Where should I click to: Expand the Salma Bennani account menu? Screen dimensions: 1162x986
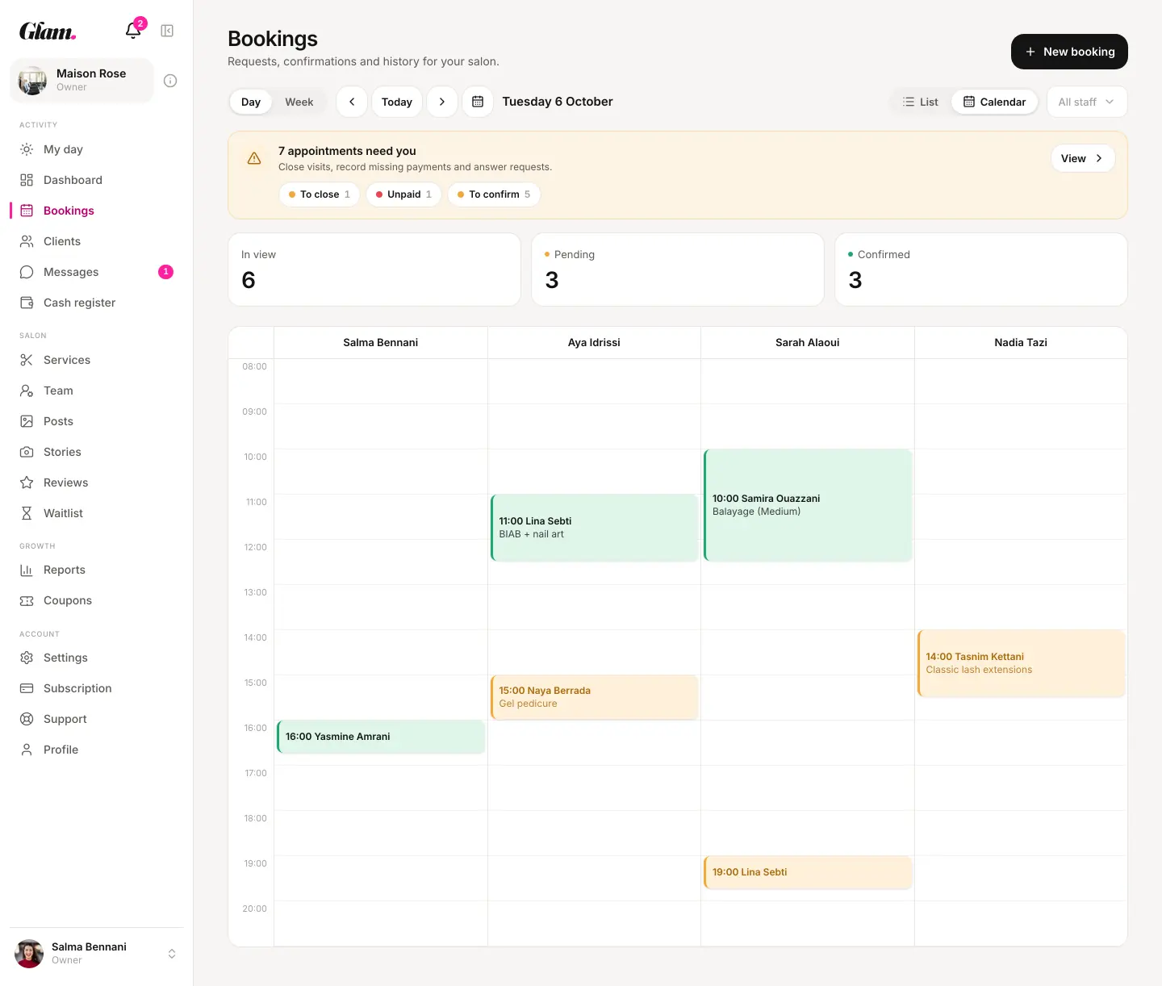tap(96, 953)
